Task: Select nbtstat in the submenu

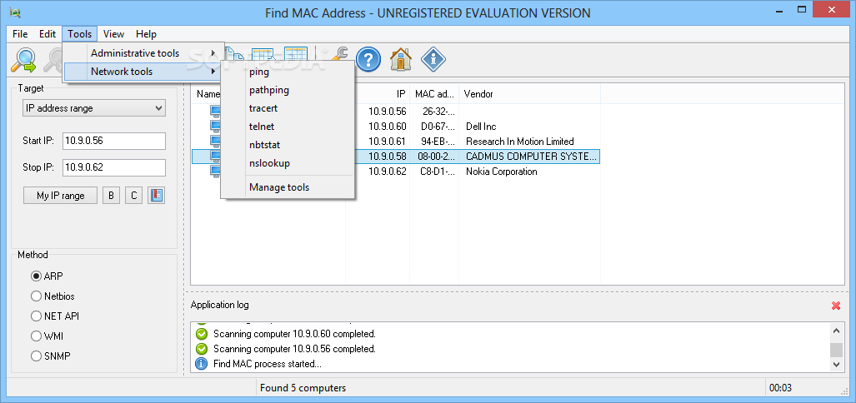Action: (288, 145)
